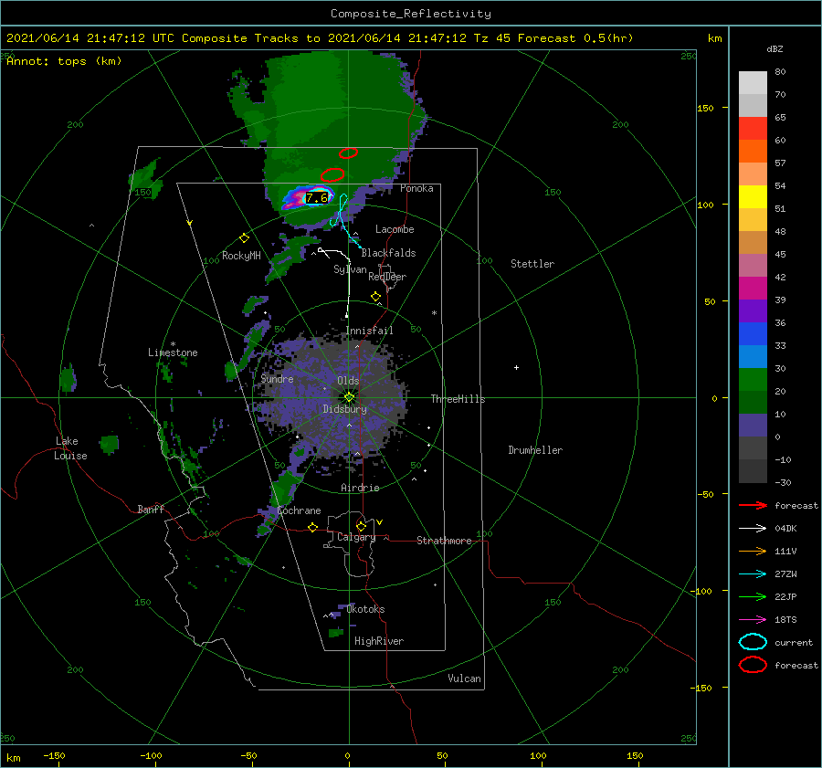The height and width of the screenshot is (768, 822).
Task: Click the lower red forecast ellipse on map
Action: [332, 174]
